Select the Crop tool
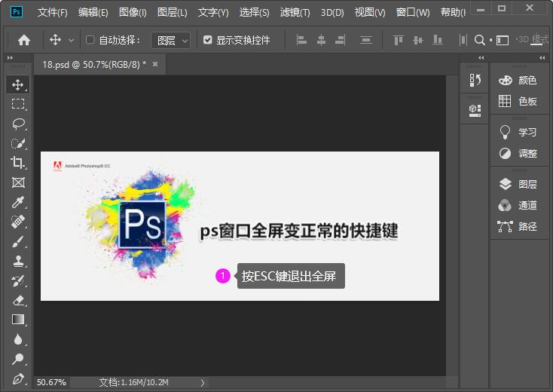 point(18,163)
